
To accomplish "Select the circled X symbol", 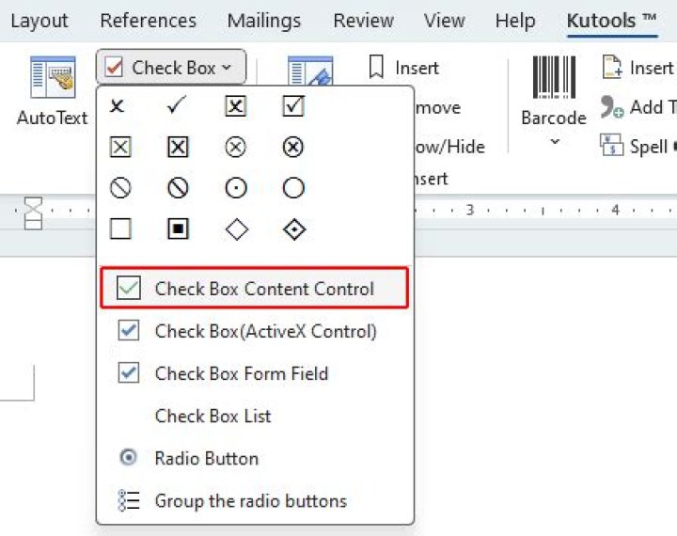I will [236, 148].
